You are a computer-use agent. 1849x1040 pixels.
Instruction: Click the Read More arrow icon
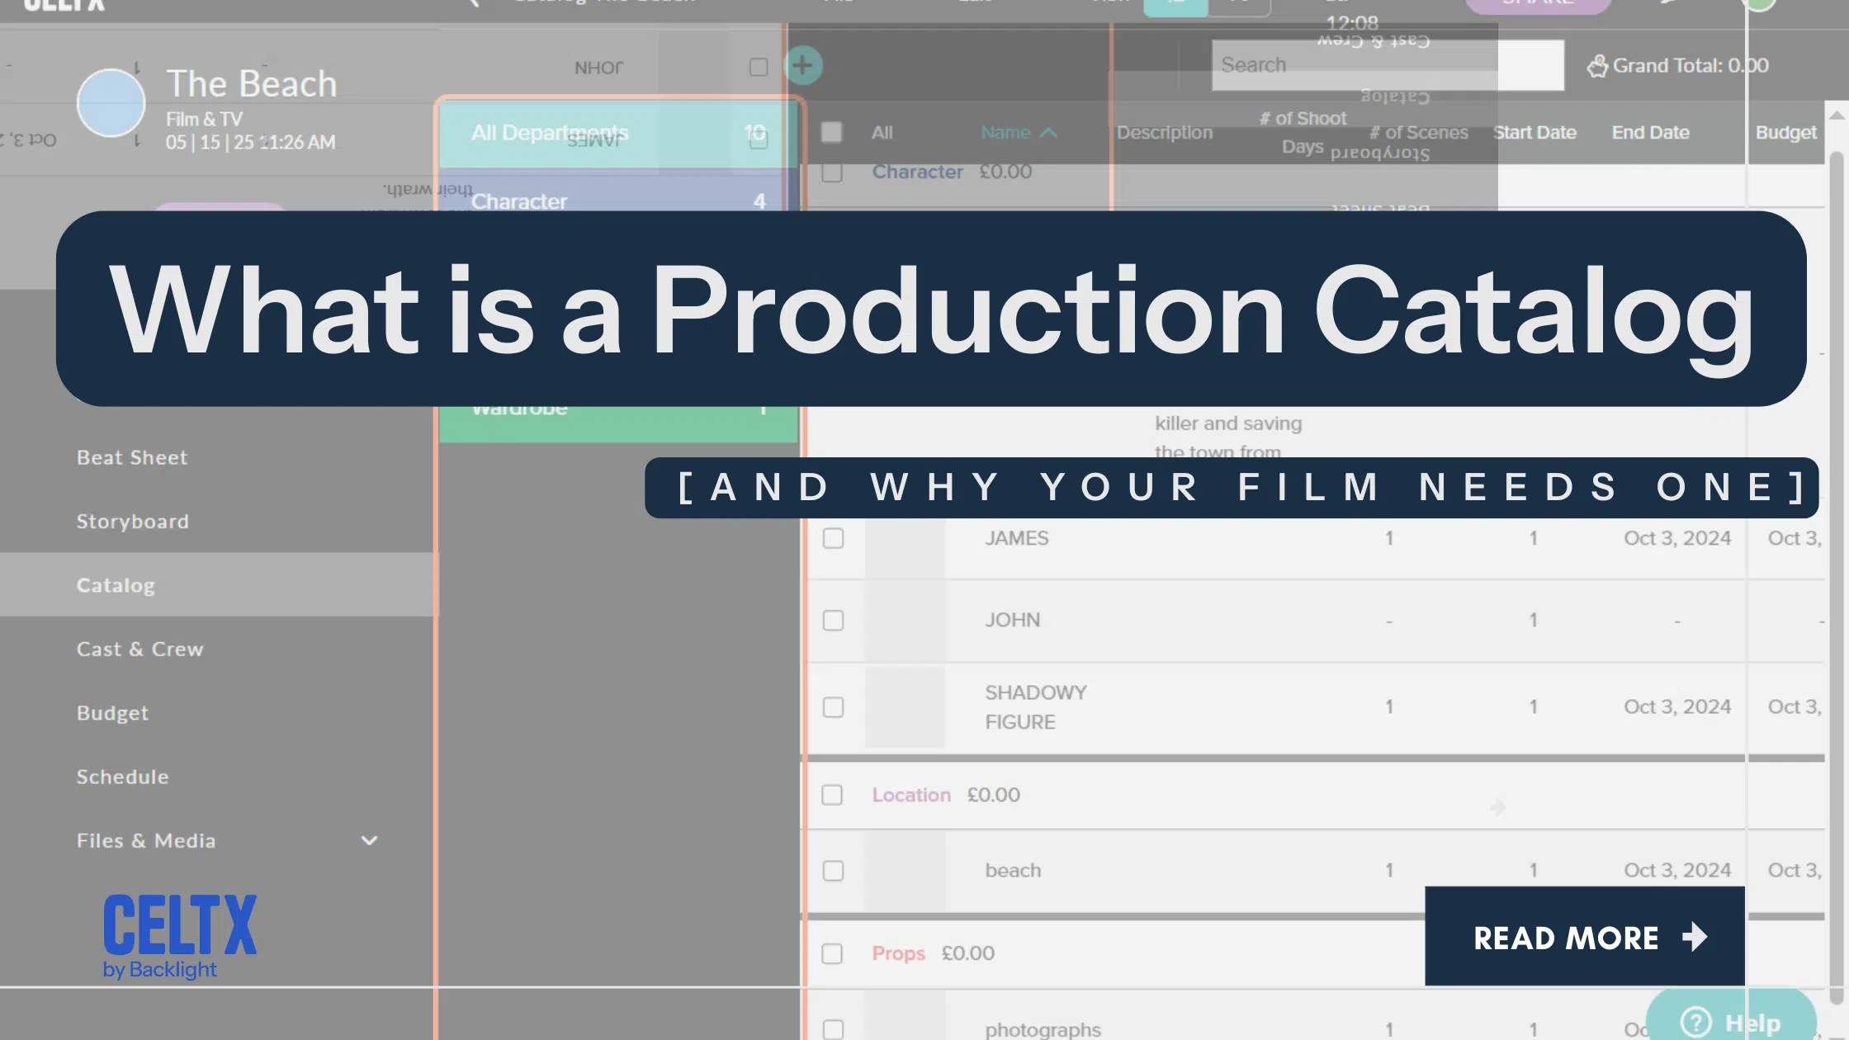pyautogui.click(x=1695, y=937)
